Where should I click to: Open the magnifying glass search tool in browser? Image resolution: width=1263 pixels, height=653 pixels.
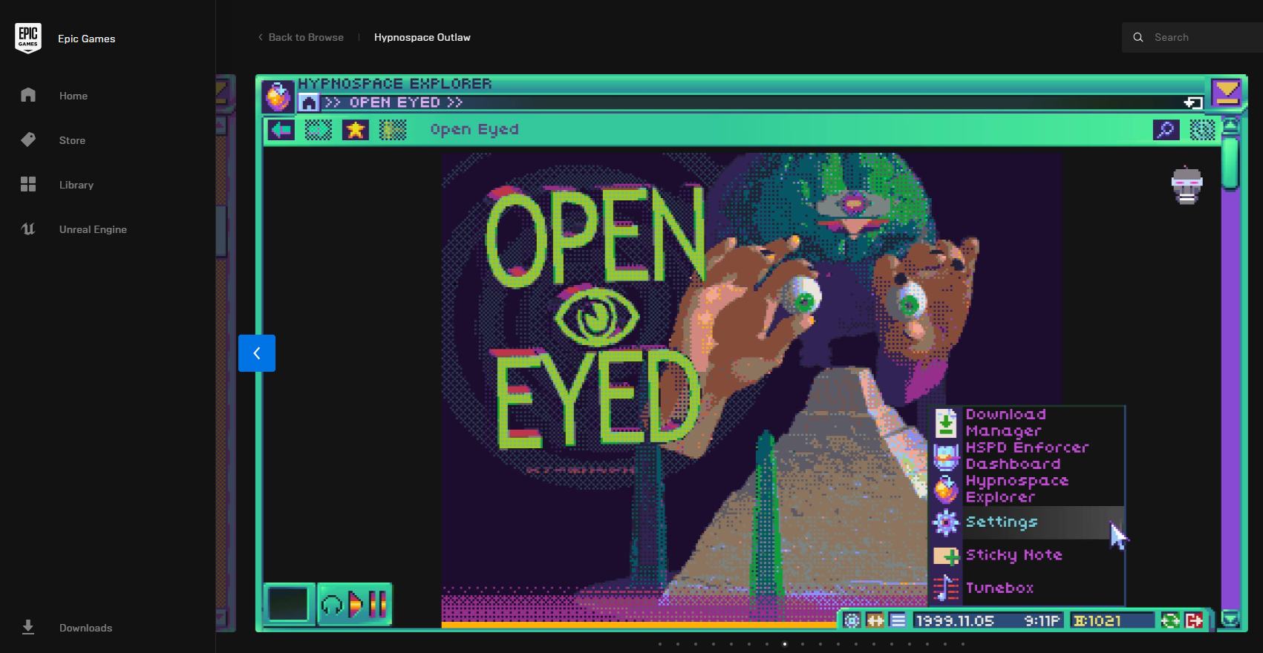coord(1166,130)
